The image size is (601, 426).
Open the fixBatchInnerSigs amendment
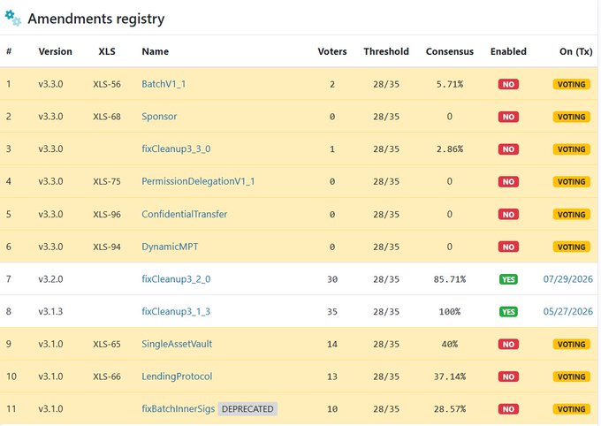[x=179, y=409]
